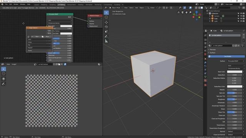Viewport: 246px width, 138px height.
Task: Select the Cursor tool in UV editor
Action: [x=3, y=74]
